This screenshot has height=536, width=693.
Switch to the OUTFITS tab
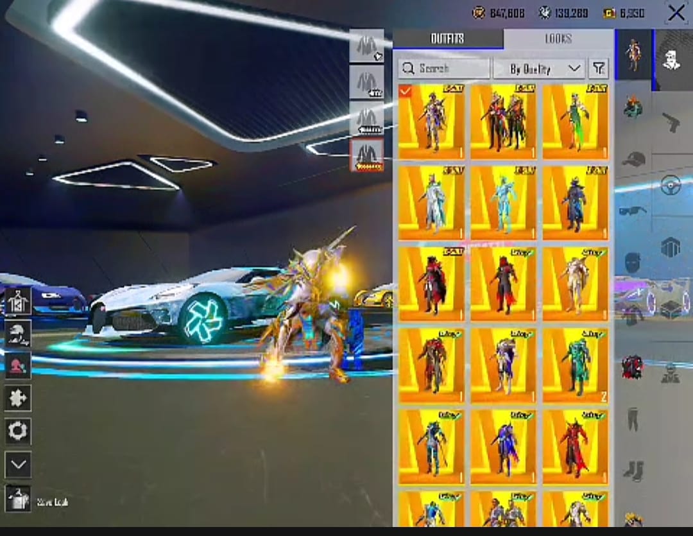[x=447, y=39]
